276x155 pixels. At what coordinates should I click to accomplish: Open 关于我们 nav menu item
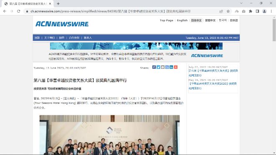click(x=49, y=38)
